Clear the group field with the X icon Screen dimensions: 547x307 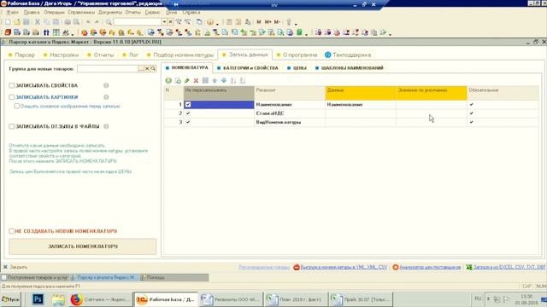147,68
